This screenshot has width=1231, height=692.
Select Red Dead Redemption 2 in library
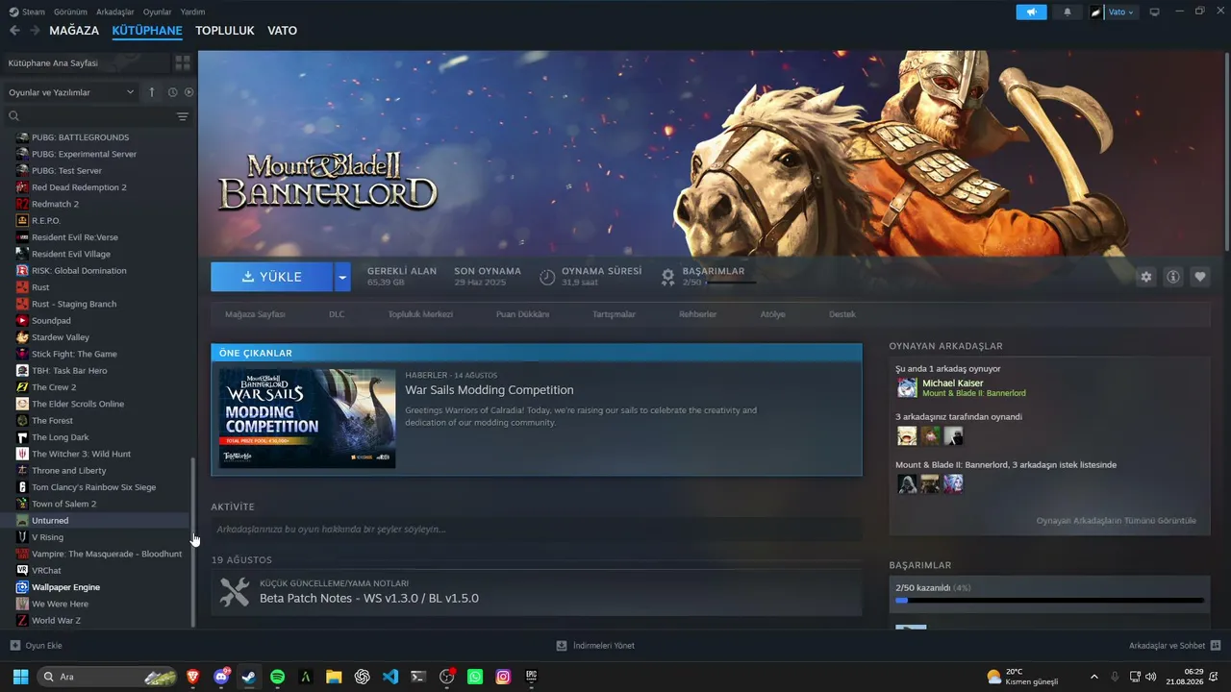[96, 187]
